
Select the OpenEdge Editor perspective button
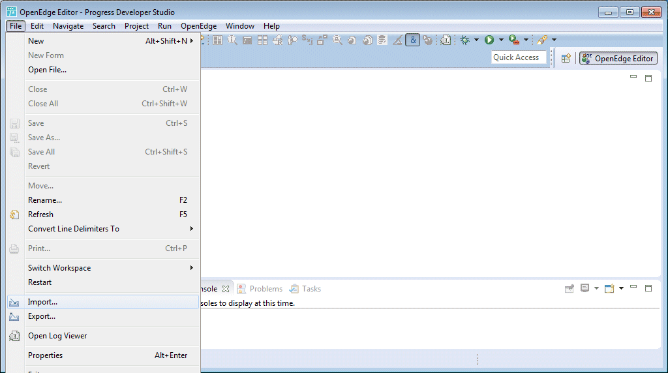618,58
